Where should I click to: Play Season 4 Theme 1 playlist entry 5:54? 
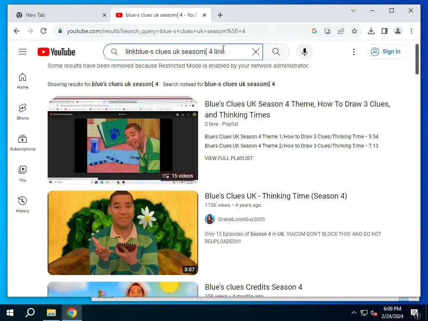tap(291, 137)
